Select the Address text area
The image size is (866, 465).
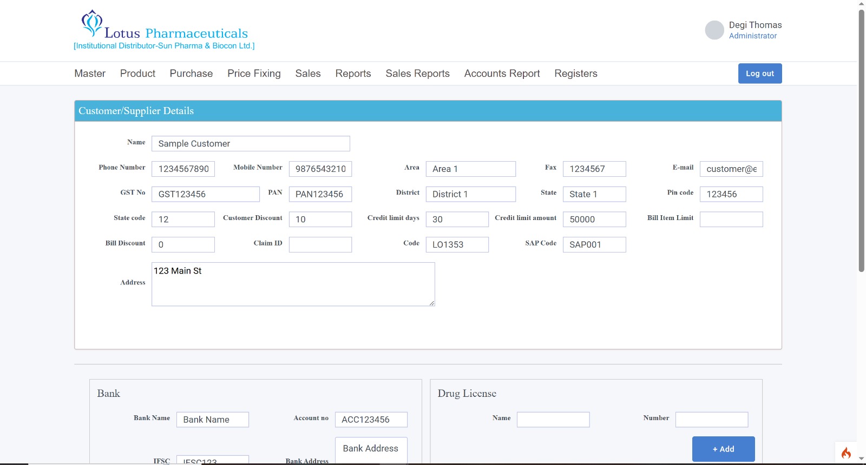pos(293,284)
